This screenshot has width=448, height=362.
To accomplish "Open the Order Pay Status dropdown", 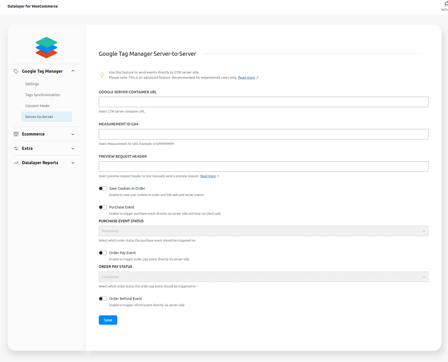I will [x=263, y=277].
